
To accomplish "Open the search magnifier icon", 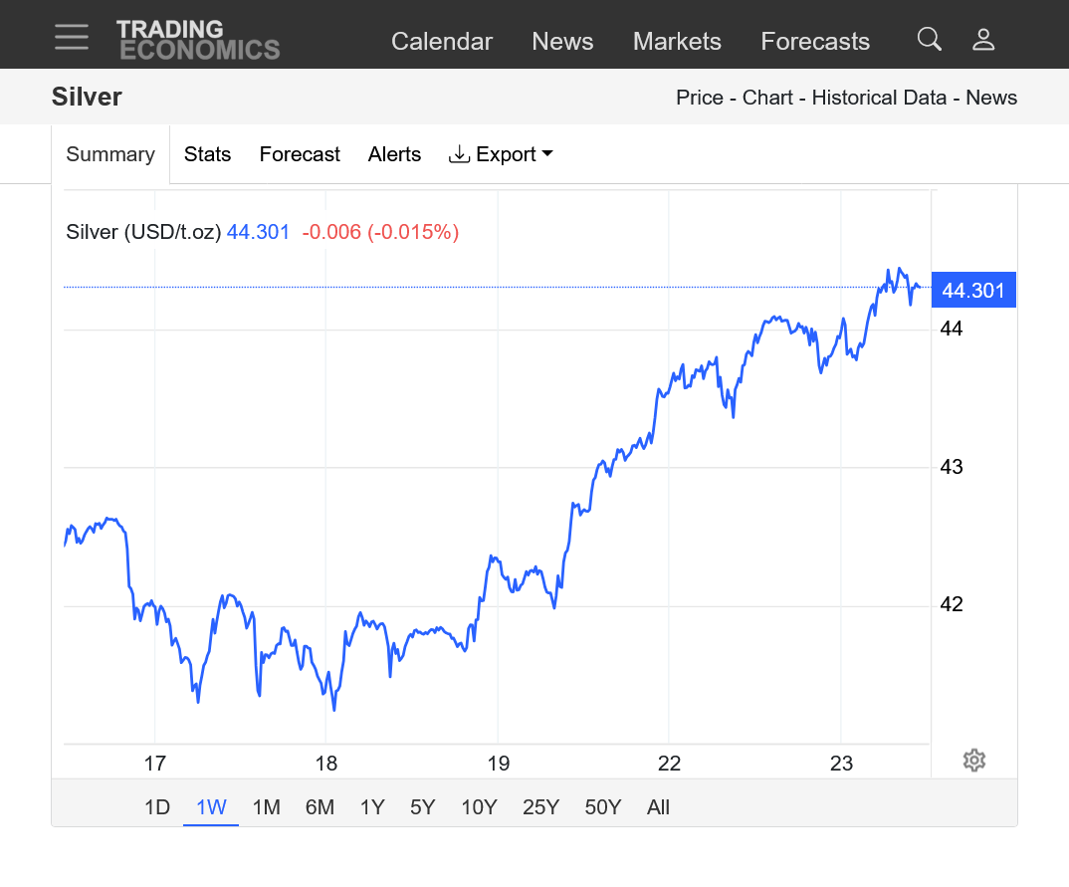I will click(x=929, y=40).
